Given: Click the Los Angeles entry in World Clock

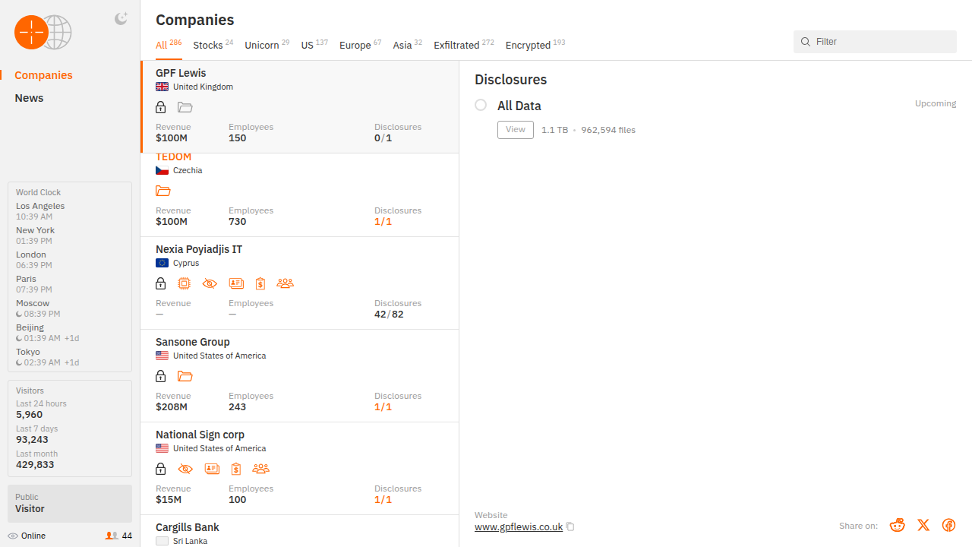Looking at the screenshot, I should (40, 211).
